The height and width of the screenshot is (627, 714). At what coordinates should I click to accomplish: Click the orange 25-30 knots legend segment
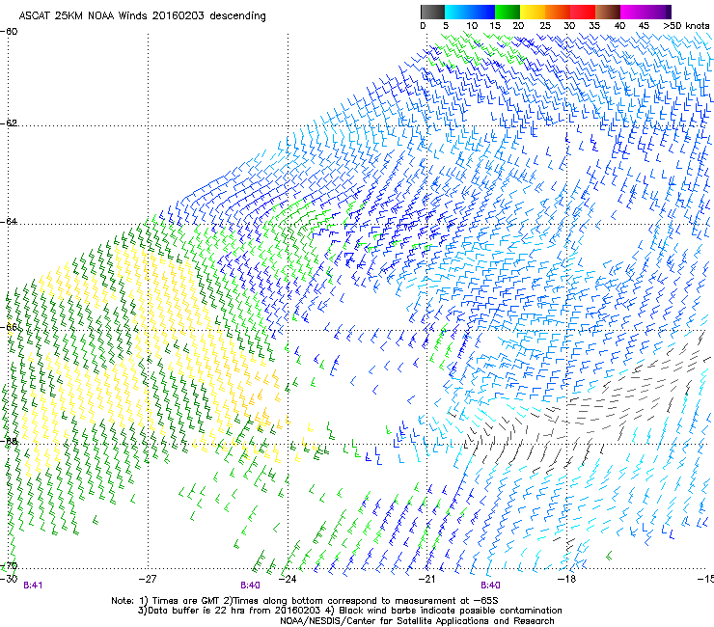(x=558, y=12)
